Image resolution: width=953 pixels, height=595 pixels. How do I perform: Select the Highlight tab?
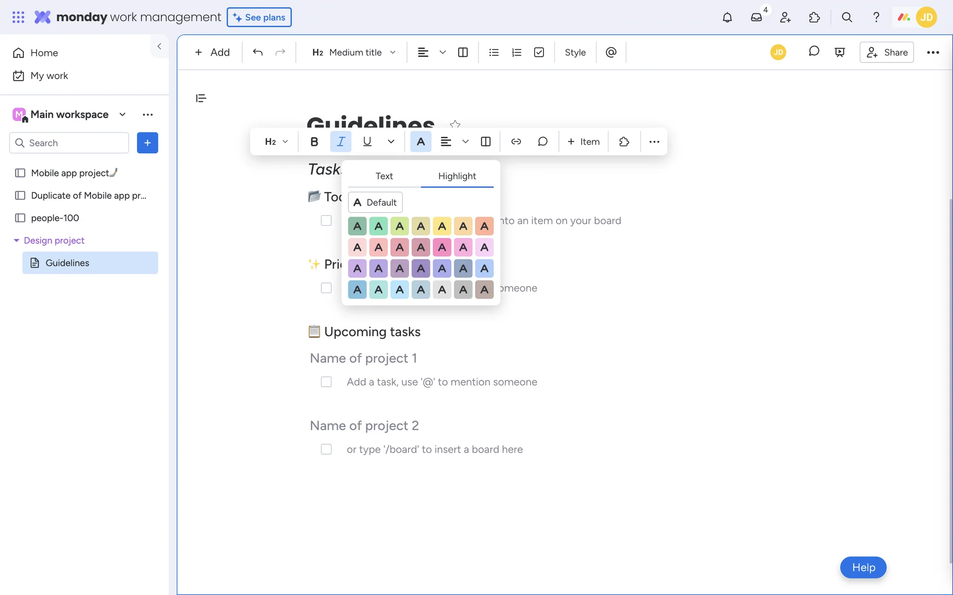pos(457,176)
